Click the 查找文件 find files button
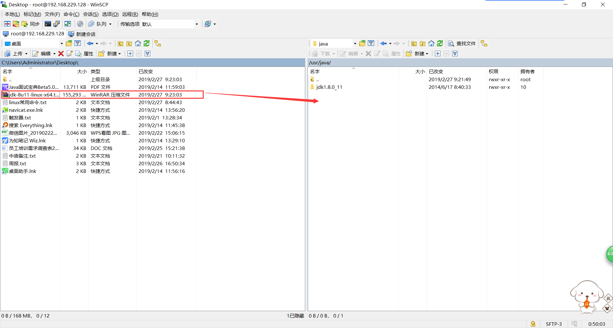 click(462, 44)
